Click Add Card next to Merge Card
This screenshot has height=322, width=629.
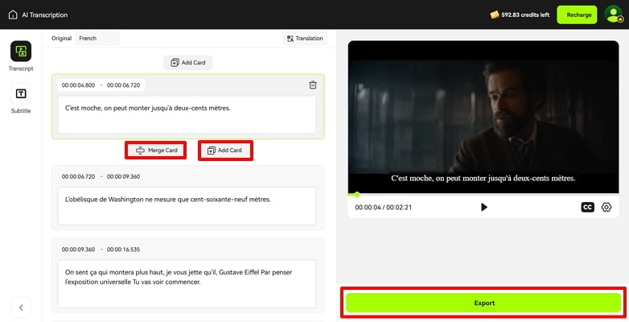(225, 151)
